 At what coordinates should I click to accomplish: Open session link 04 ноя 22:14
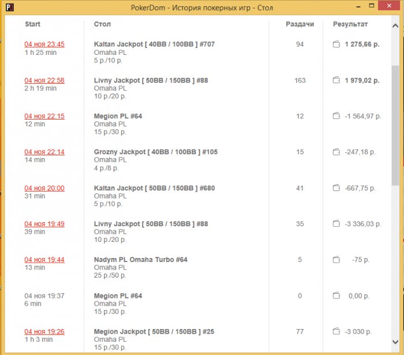point(44,152)
